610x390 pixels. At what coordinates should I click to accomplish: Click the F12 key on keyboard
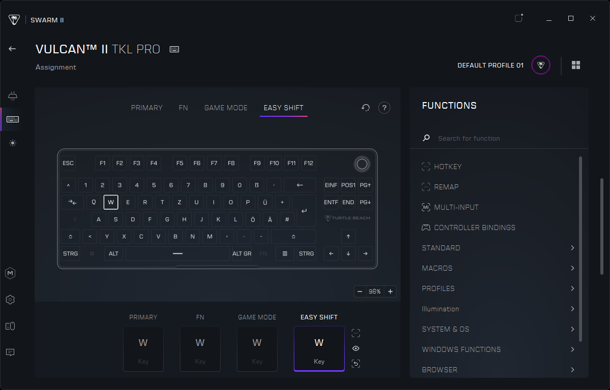pyautogui.click(x=309, y=163)
